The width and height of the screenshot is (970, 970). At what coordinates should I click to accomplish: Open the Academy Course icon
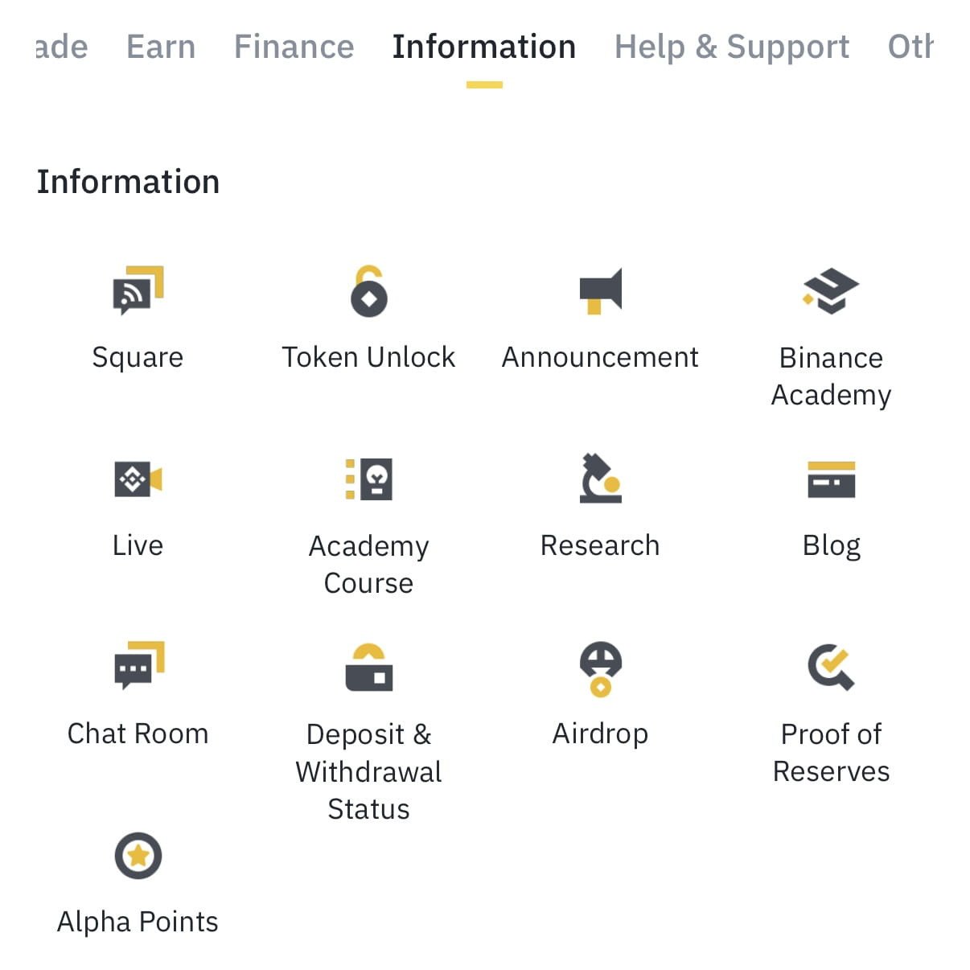click(x=368, y=480)
